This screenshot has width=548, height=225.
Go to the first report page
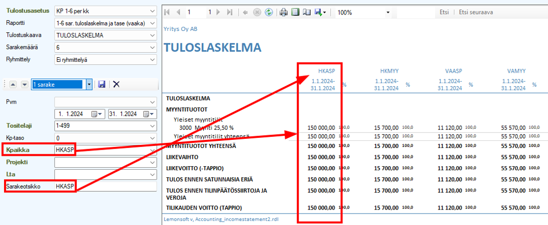tap(167, 12)
